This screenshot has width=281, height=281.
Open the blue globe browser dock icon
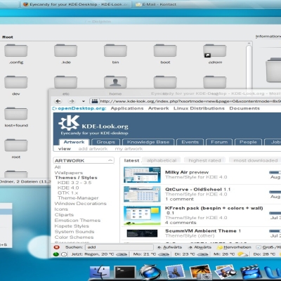[150, 273]
